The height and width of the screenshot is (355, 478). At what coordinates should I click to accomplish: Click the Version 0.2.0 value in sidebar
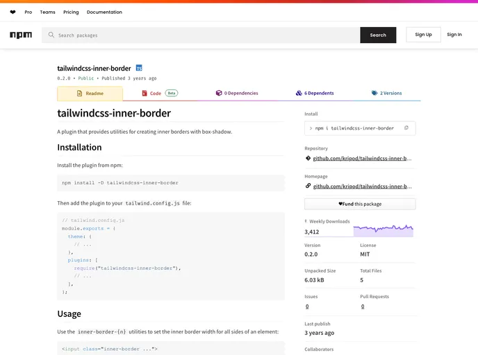click(x=311, y=254)
